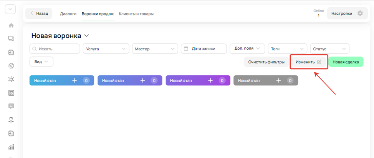Click the Искать search field

55,49
